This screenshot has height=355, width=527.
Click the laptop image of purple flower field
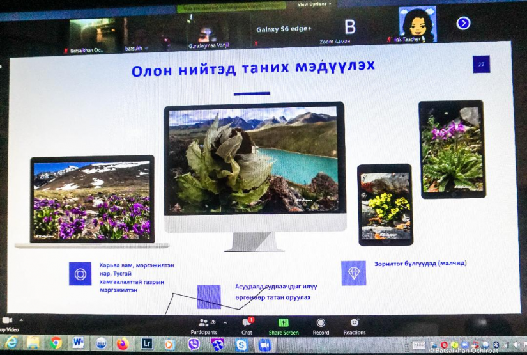92,200
